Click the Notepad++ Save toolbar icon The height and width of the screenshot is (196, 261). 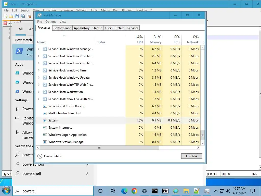[17, 16]
